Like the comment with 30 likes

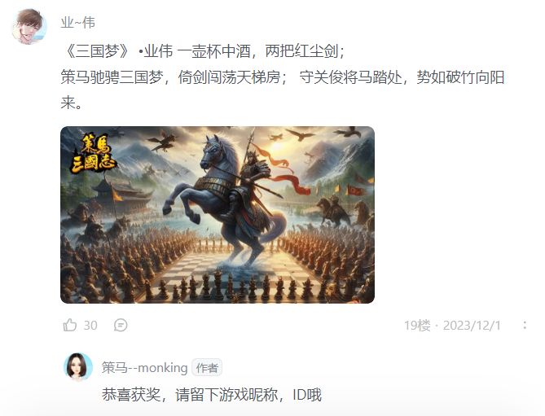70,326
